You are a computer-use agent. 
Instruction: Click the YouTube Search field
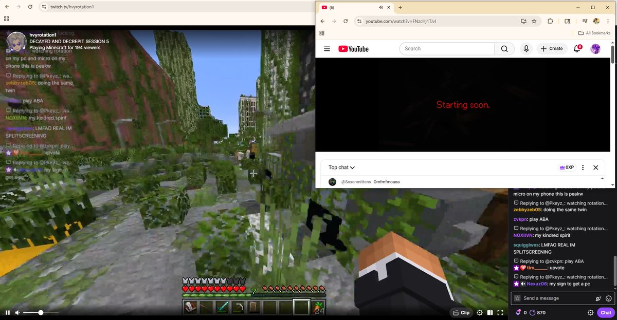447,49
